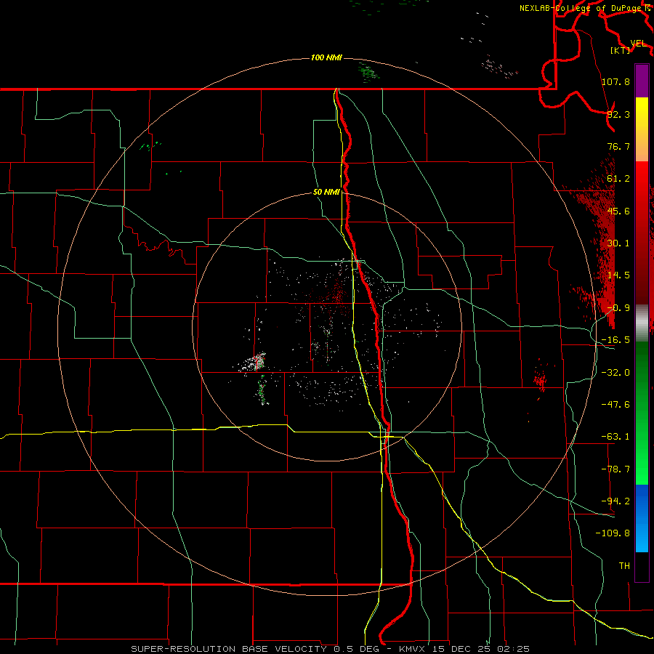Click the 61.2 velocity scale value
654x654 pixels.
click(618, 179)
